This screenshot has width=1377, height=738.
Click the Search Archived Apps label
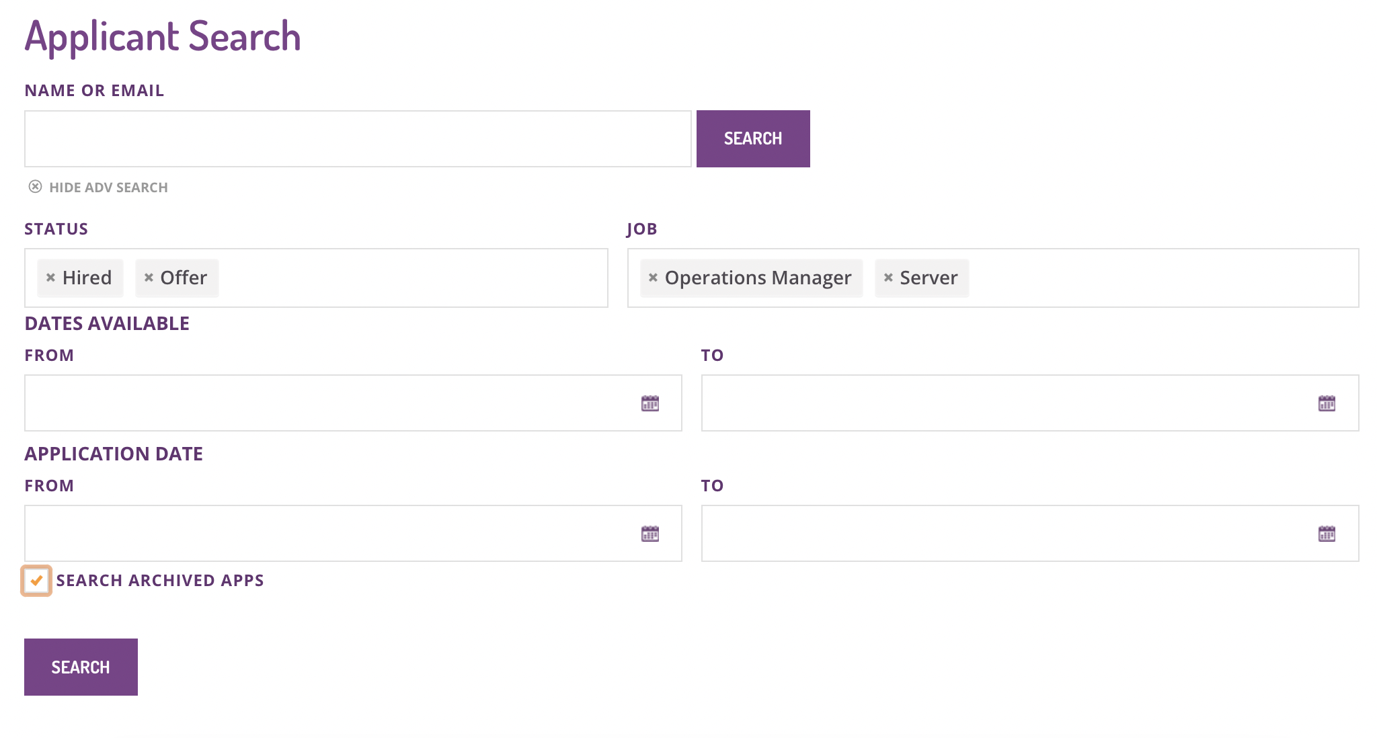point(160,581)
